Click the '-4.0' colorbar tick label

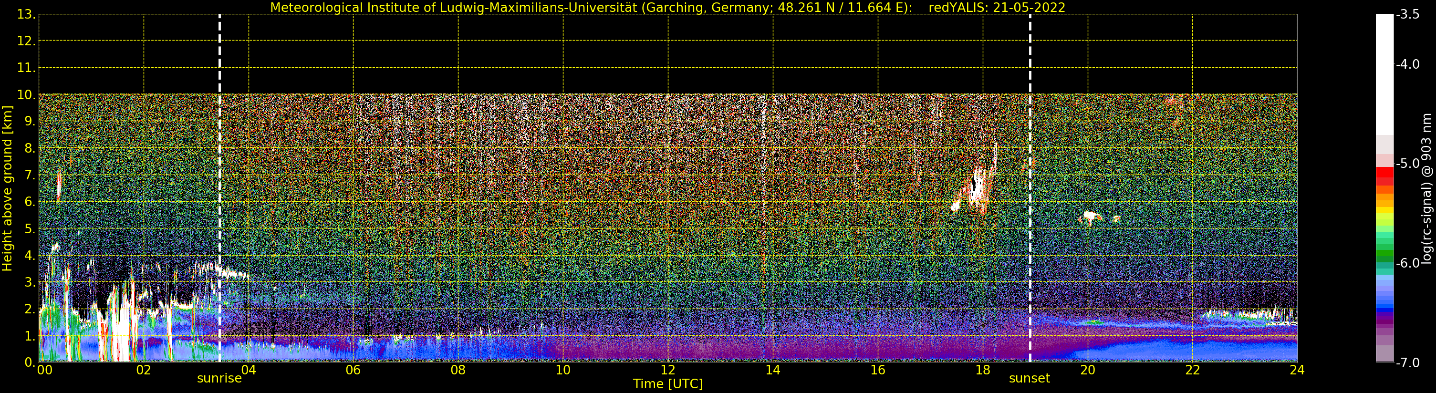click(1408, 65)
